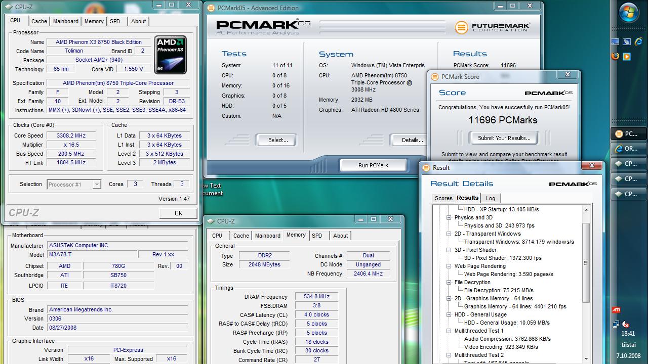Click the Result Details scrollbar thumb

point(586,263)
